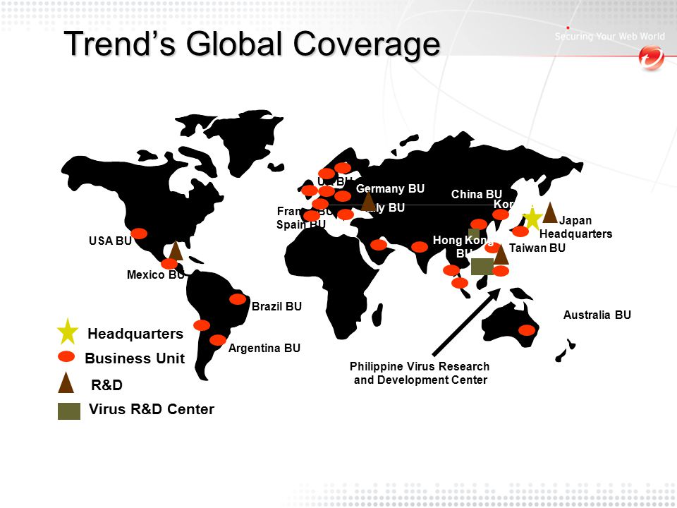Click the red marker on Australia
677x508 pixels.
[x=527, y=330]
